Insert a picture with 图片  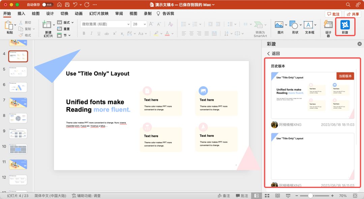tap(280, 28)
